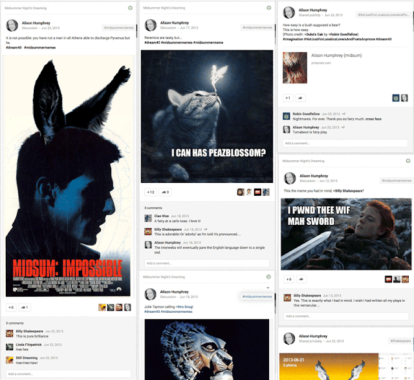414x380 pixels.
Task: Open Midsummer Night's Dreaming community on Peazblossom post
Action: [x=164, y=8]
